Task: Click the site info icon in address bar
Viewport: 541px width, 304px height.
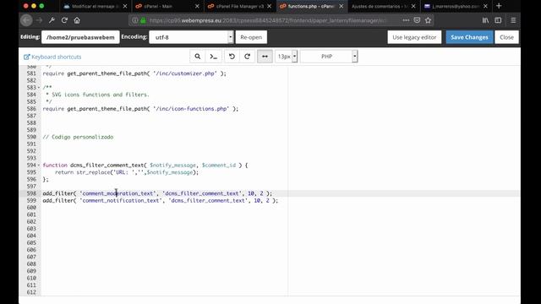Action: pos(135,20)
